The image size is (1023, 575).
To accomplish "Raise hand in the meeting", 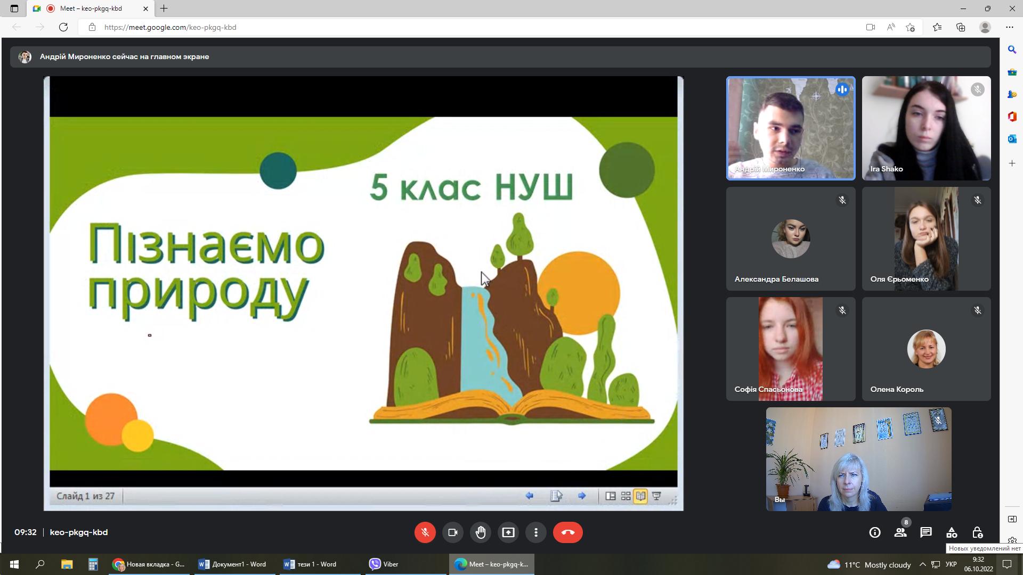I will click(481, 532).
